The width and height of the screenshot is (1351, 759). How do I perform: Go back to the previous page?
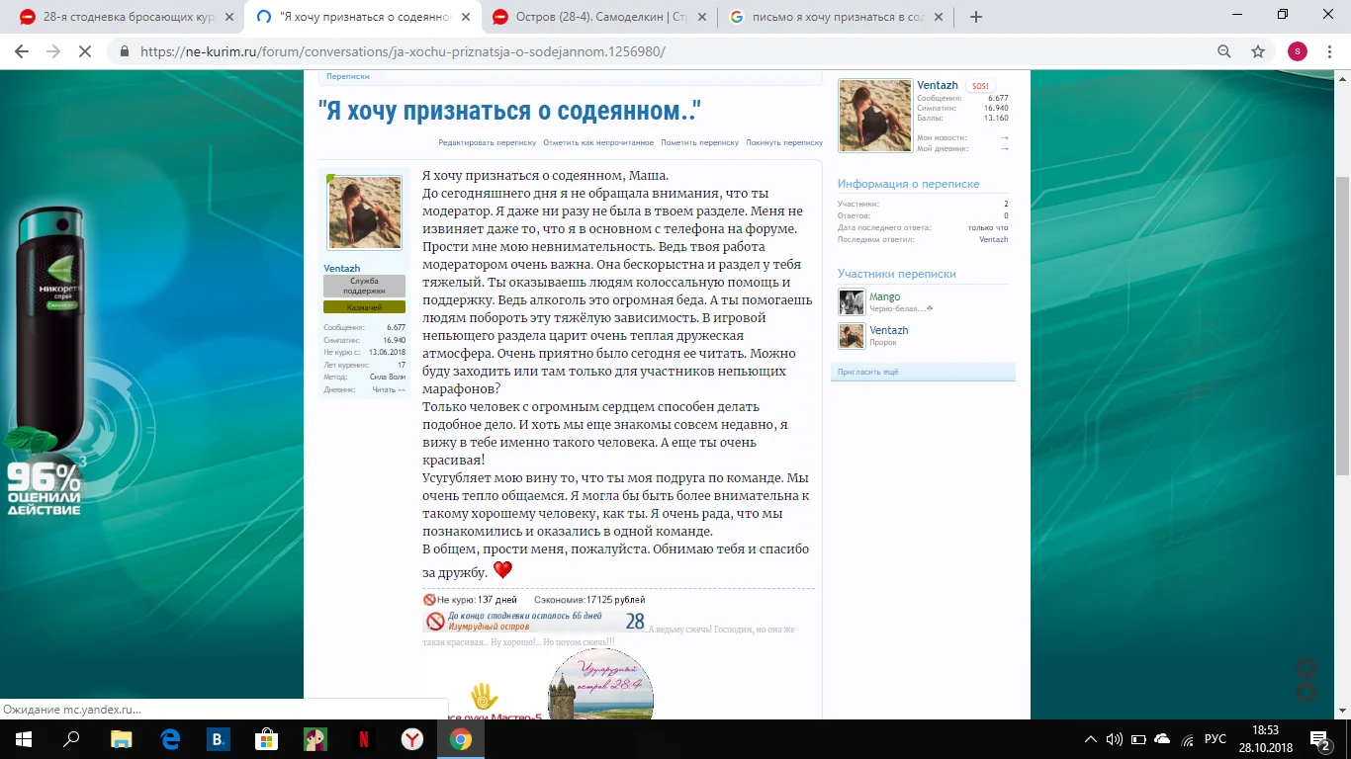pyautogui.click(x=23, y=51)
